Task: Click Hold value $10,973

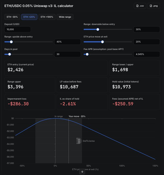Action: coord(121,87)
